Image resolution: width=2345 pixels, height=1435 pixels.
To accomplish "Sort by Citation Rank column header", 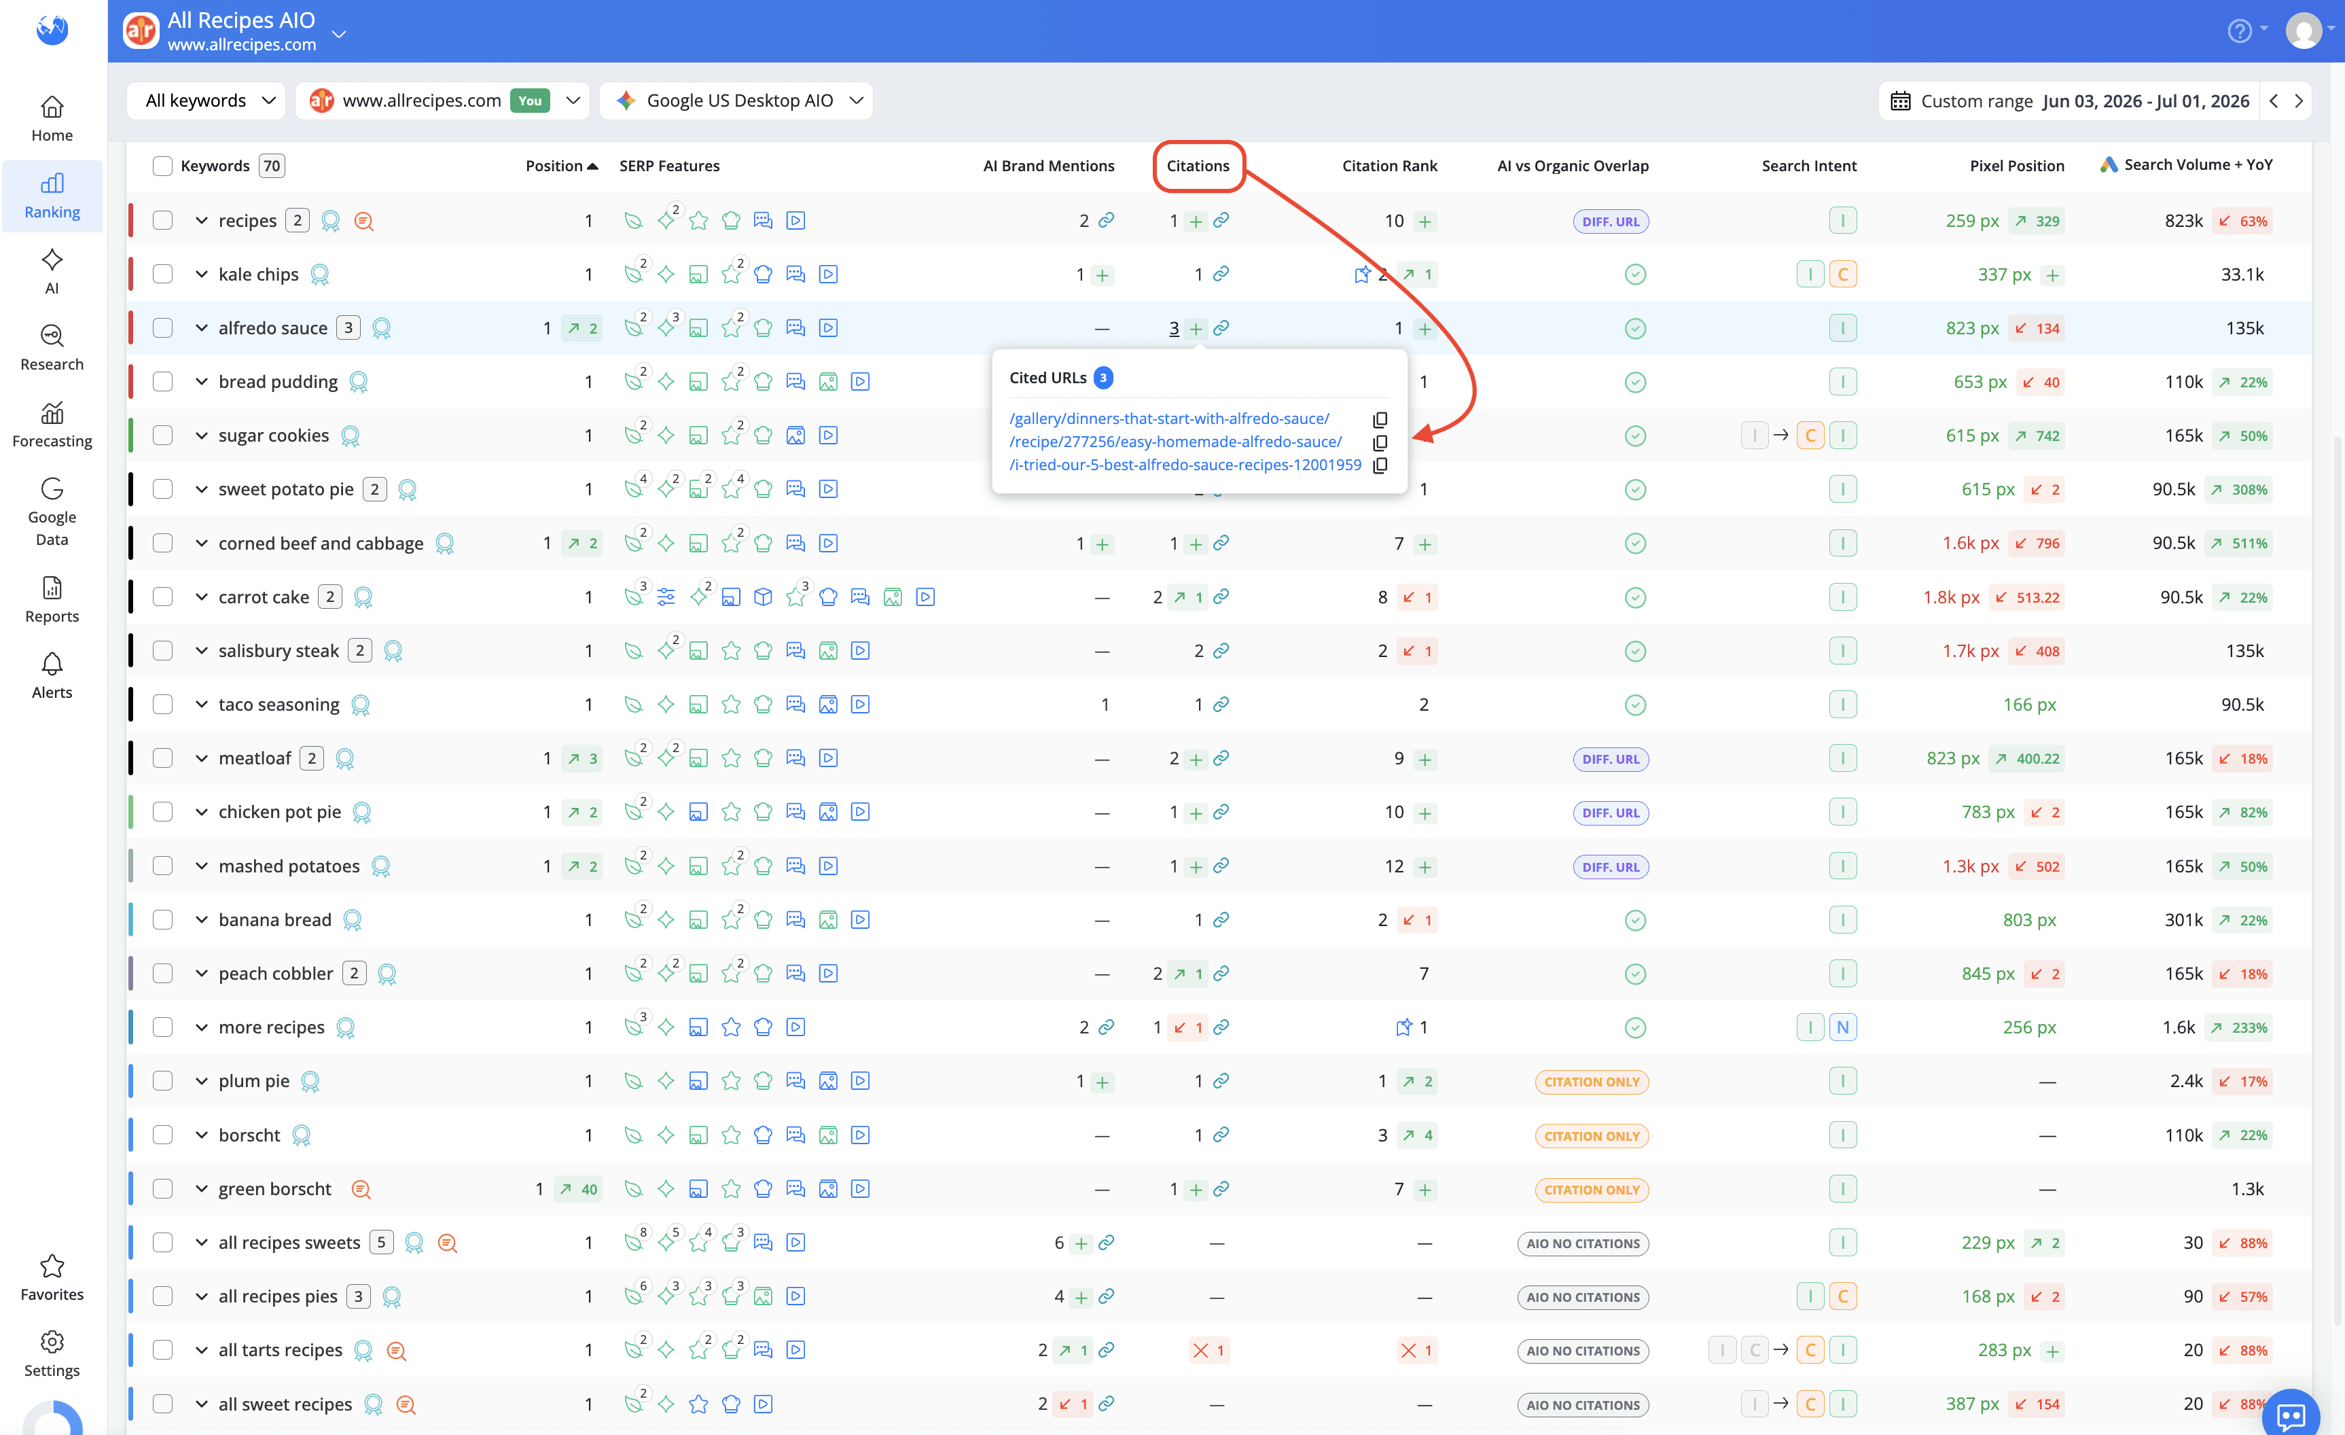I will click(x=1389, y=166).
